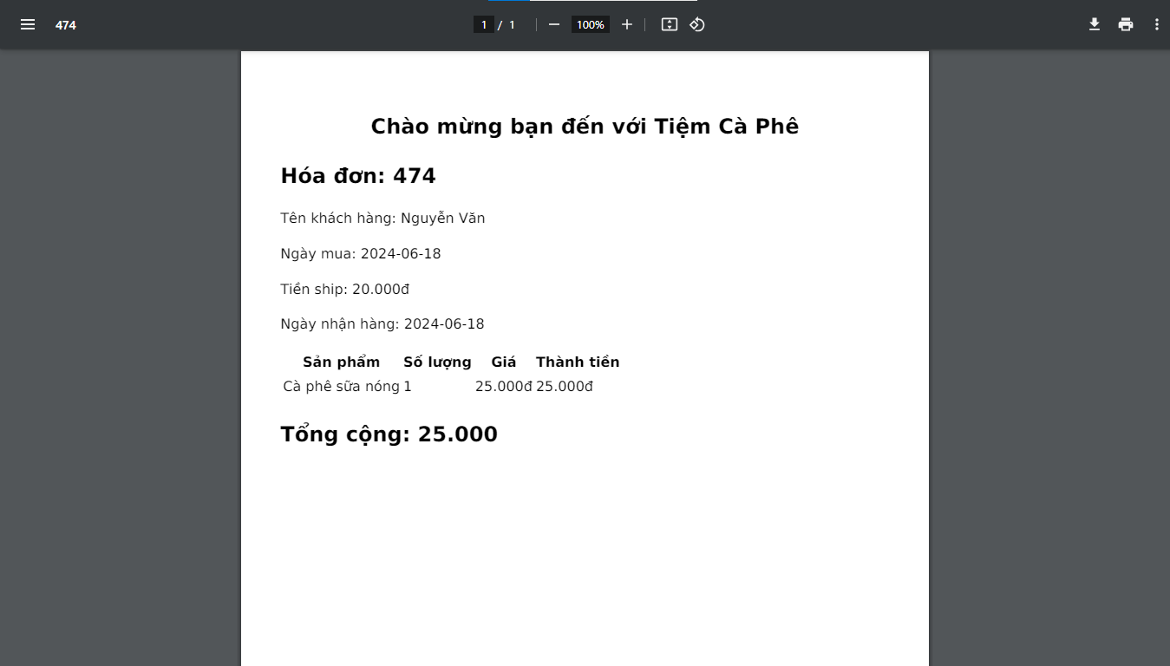This screenshot has height=666, width=1170.
Task: Click the heading "Chào mừng bạn đến với Tiệm Cà Phê"
Action: pos(585,127)
